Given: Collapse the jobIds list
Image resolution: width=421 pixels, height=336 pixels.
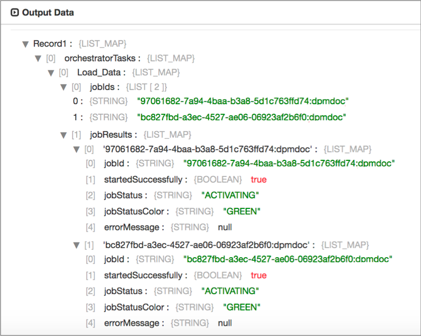Looking at the screenshot, I should point(64,87).
